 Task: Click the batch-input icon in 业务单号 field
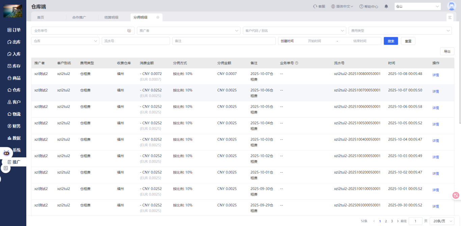click(x=129, y=31)
